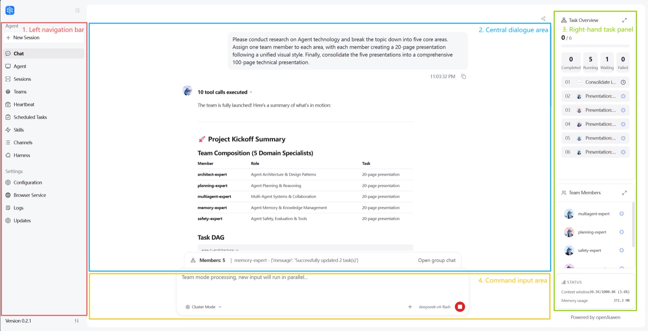Open the Harness page
The width and height of the screenshot is (648, 331).
(44, 155)
